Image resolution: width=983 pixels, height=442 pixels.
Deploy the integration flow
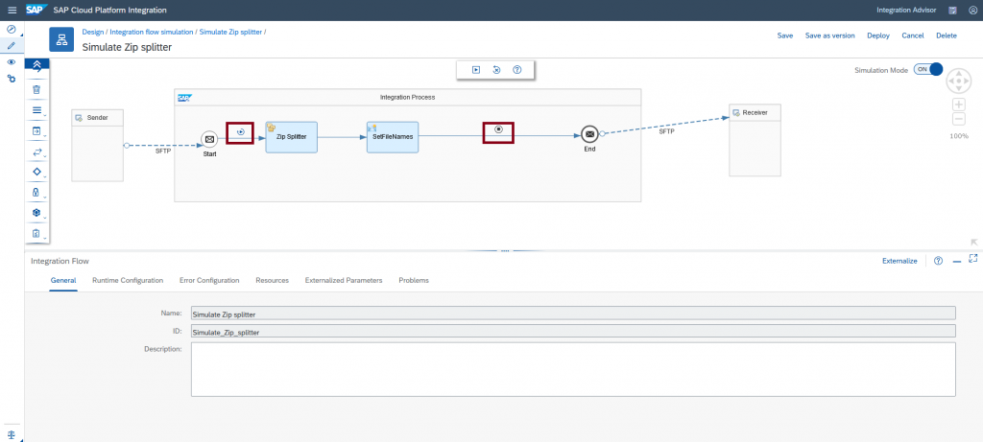click(878, 35)
